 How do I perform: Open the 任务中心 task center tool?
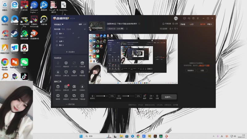(x=58, y=88)
